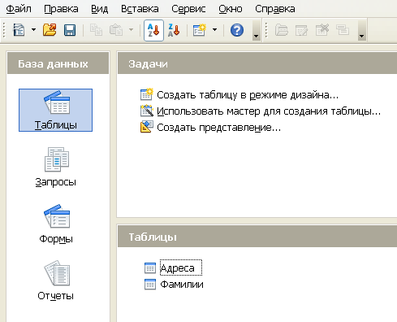Click the New document icon in toolbar
397x322 pixels.
click(19, 30)
